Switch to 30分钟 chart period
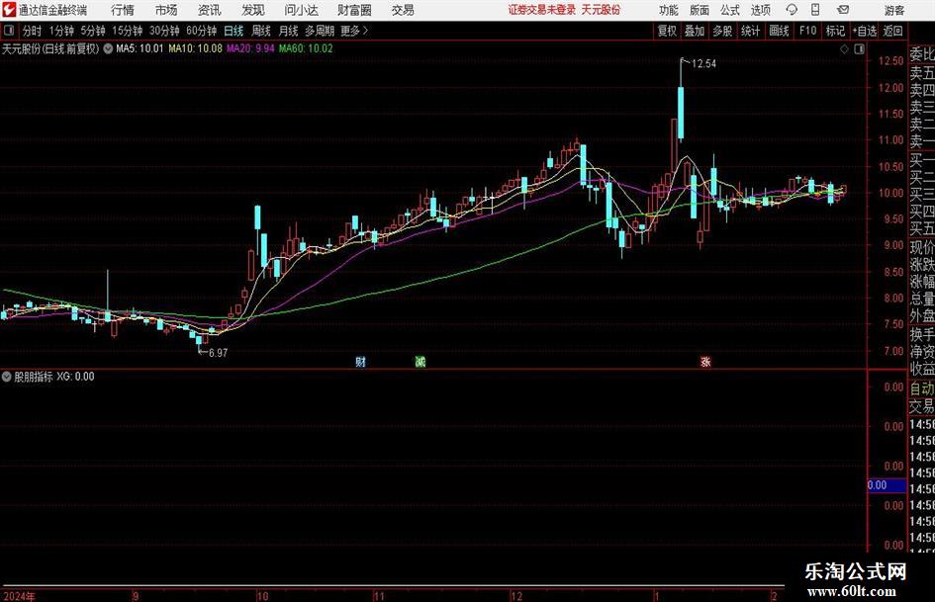Viewport: 935px width, 602px height. tap(164, 31)
